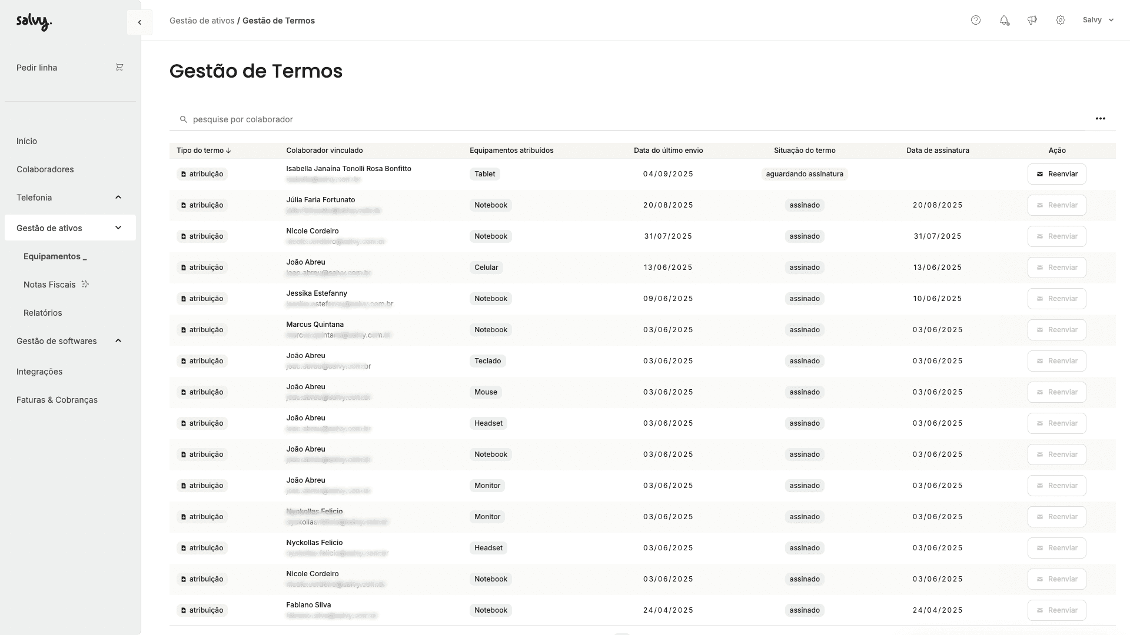
Task: Open the help question mark icon
Action: tap(976, 20)
